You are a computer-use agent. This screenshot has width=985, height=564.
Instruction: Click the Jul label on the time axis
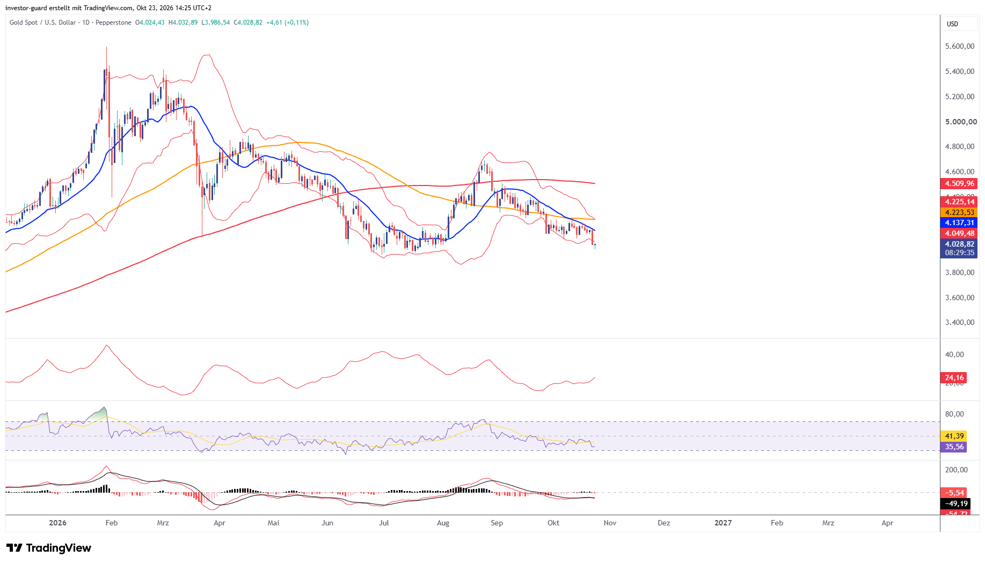pyautogui.click(x=384, y=523)
